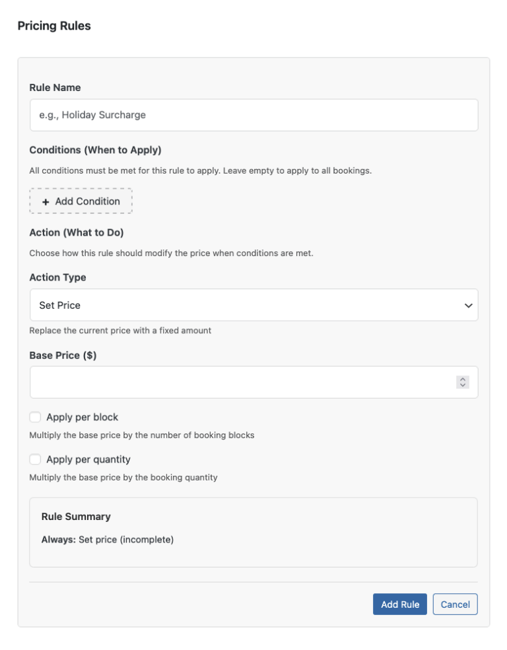Screen dimensions: 507x650
Task: Click the Cancel button
Action: coord(455,604)
